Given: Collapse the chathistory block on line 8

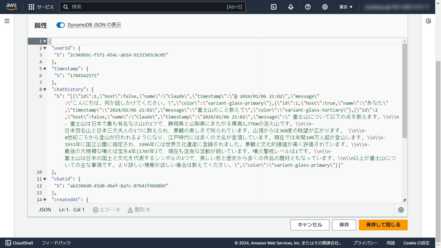Looking at the screenshot, I should [45, 90].
